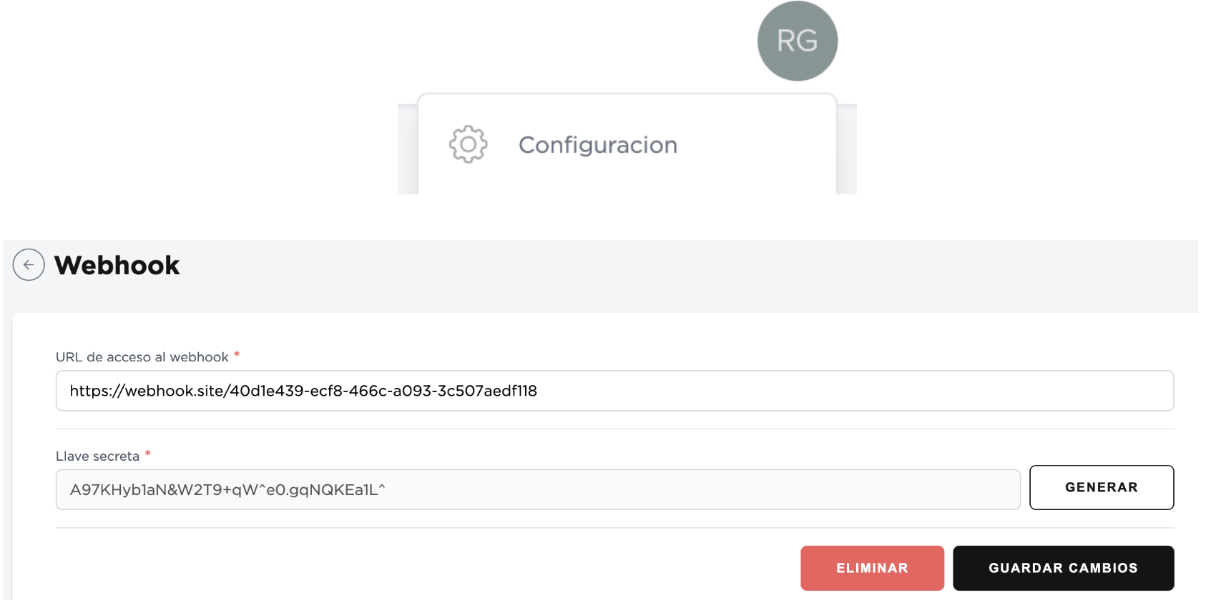Click the red asterisk beside URL label
The height and width of the screenshot is (600, 1206).
(x=237, y=355)
